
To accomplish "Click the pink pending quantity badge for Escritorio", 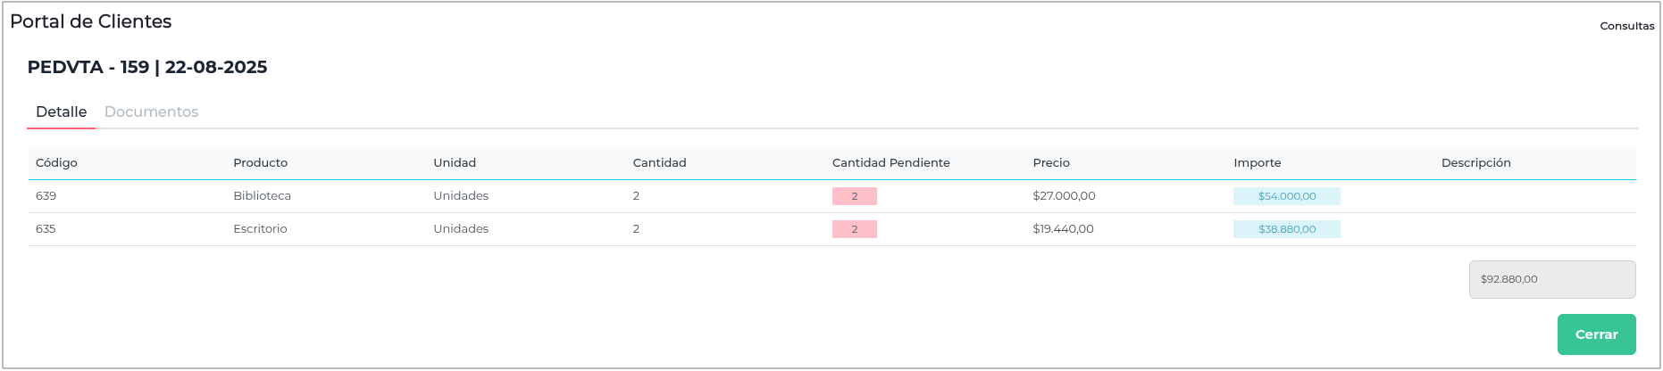I will point(854,229).
